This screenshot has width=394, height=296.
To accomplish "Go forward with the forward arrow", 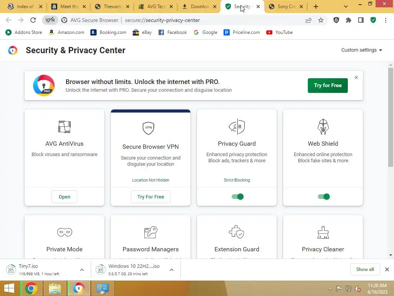I will pyautogui.click(x=21, y=20).
